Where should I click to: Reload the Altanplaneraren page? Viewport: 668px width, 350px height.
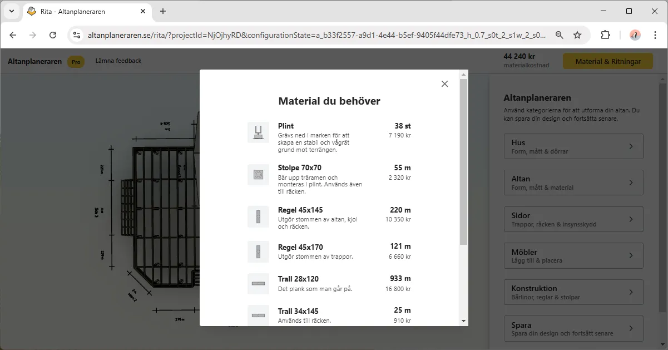[x=53, y=34]
